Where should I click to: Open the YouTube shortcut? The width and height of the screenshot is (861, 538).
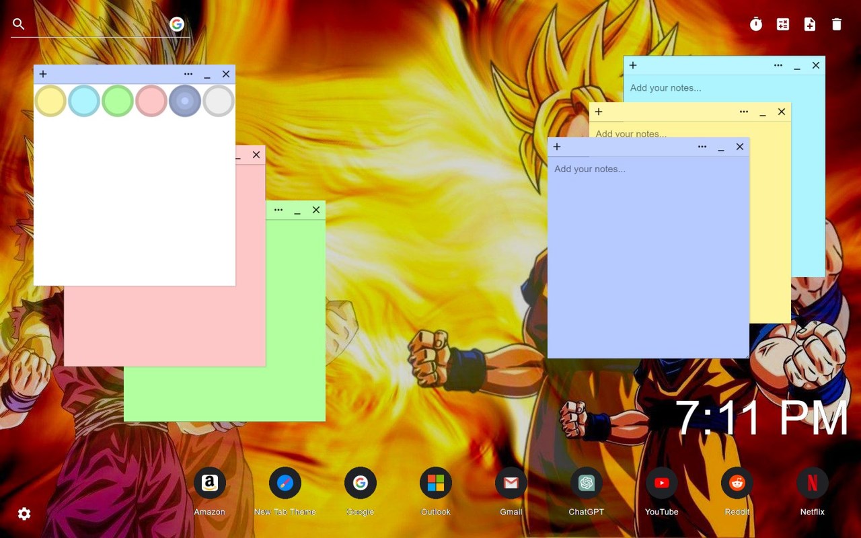click(662, 483)
